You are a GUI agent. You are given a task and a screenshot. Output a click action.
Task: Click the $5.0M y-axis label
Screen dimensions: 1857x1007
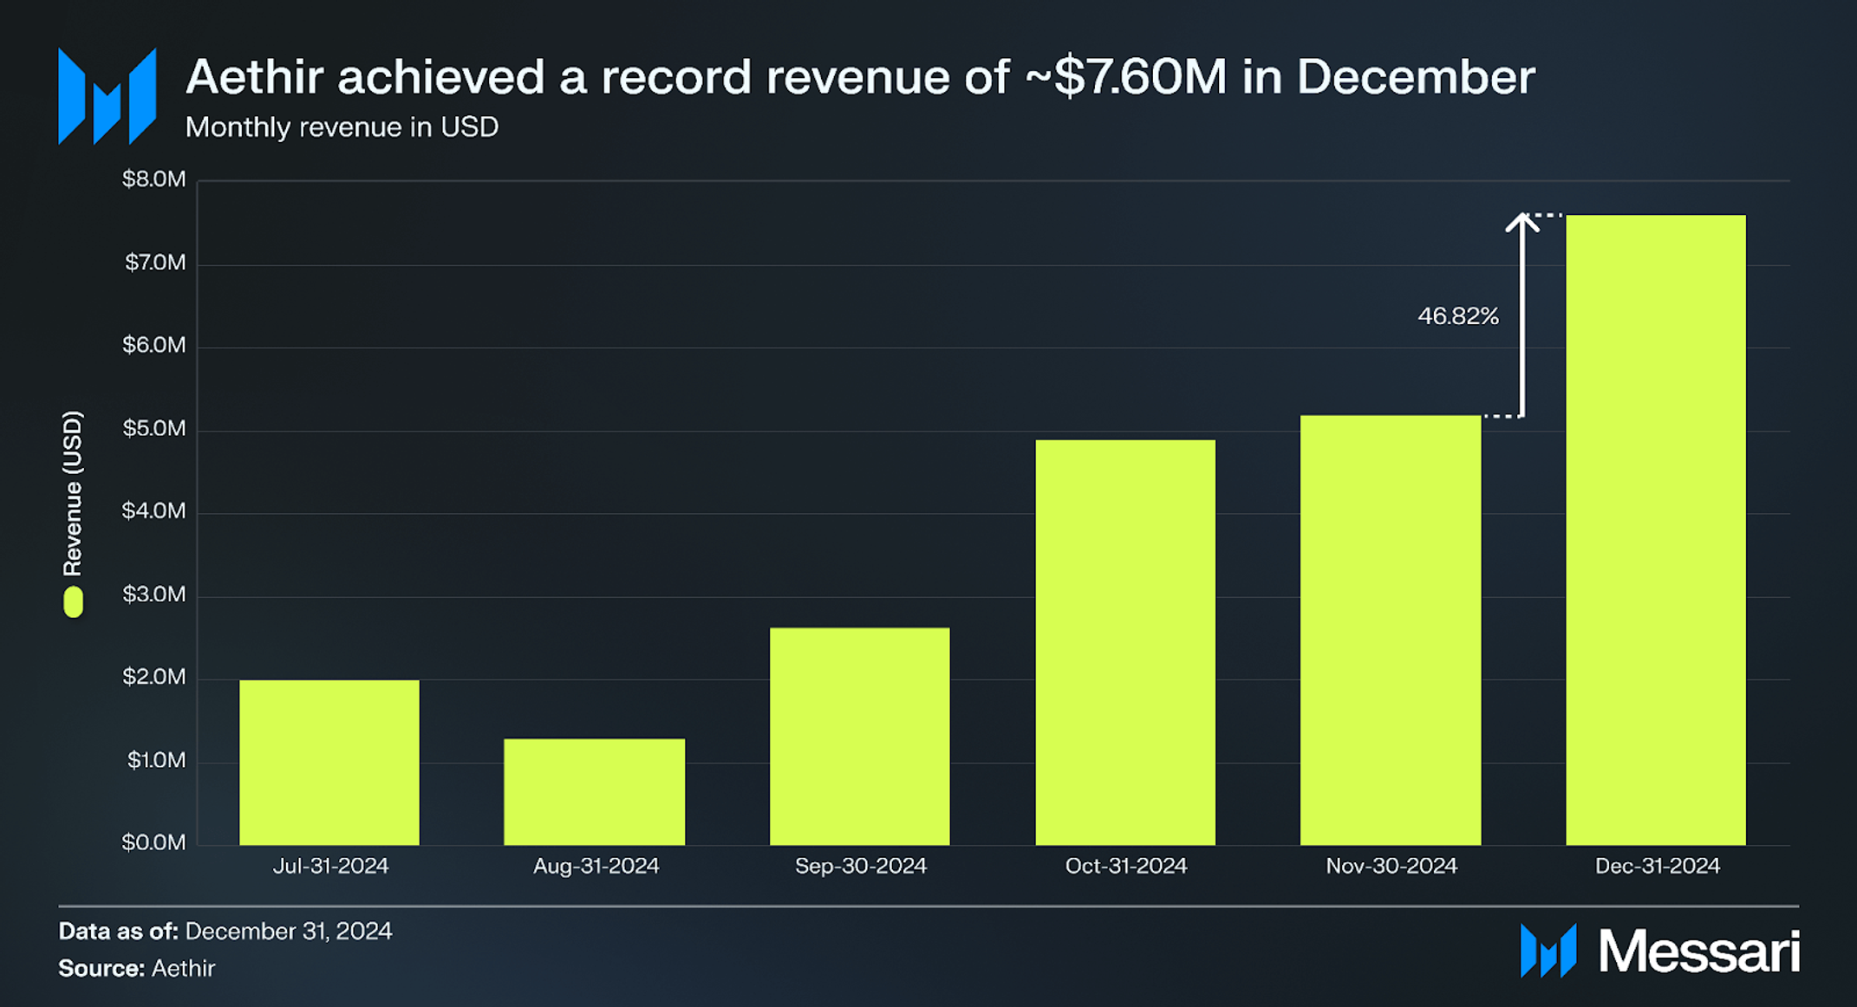153,428
